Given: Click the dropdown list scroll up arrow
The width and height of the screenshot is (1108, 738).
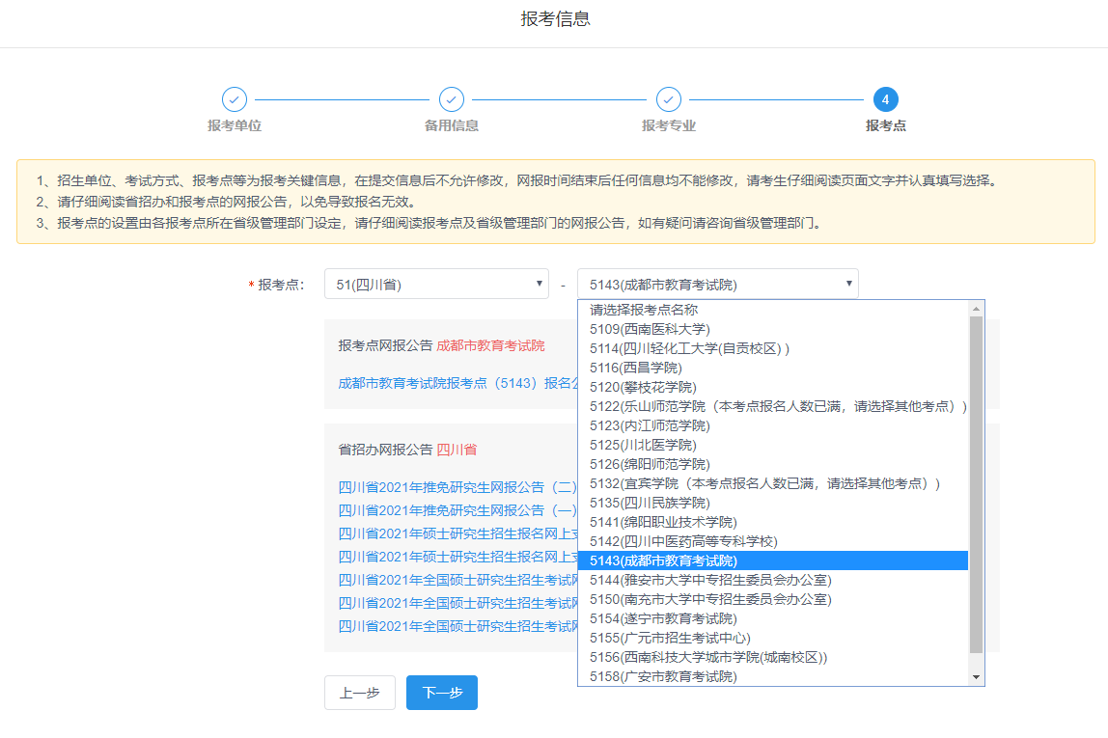Looking at the screenshot, I should click(x=976, y=309).
